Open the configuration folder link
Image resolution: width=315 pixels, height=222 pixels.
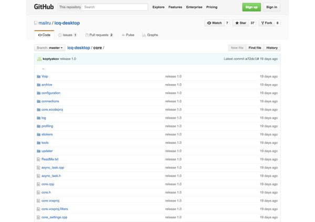[51, 93]
